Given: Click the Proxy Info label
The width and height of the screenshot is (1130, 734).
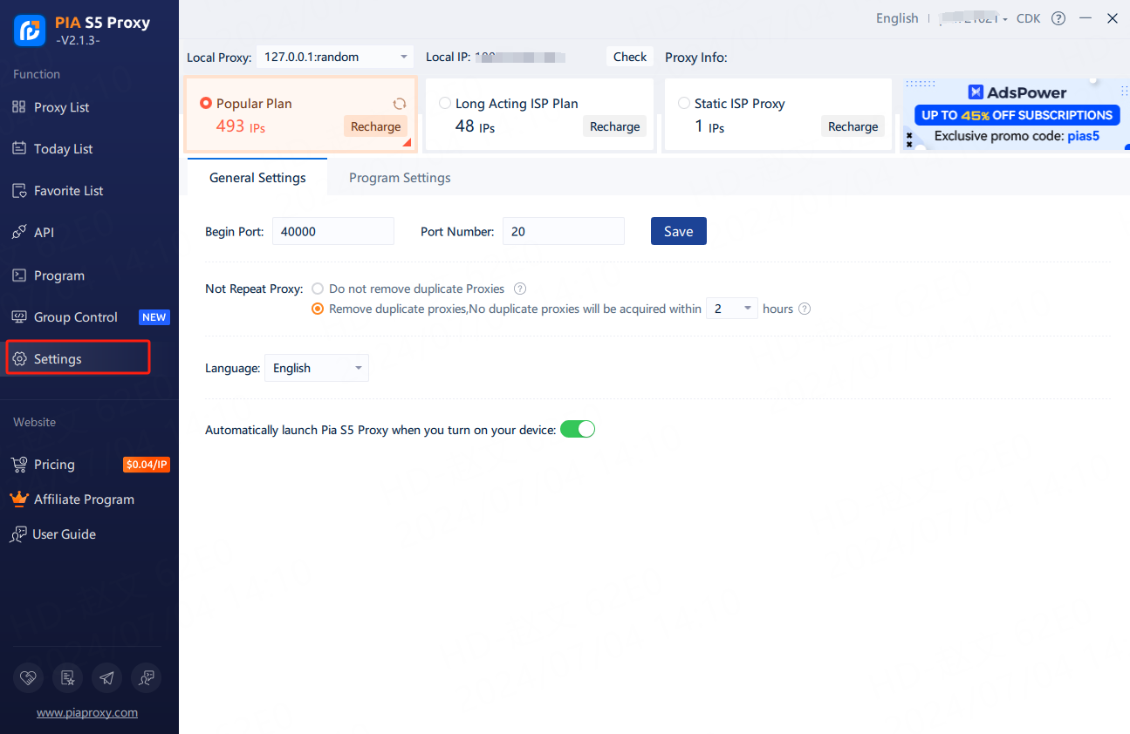Looking at the screenshot, I should click(x=696, y=57).
